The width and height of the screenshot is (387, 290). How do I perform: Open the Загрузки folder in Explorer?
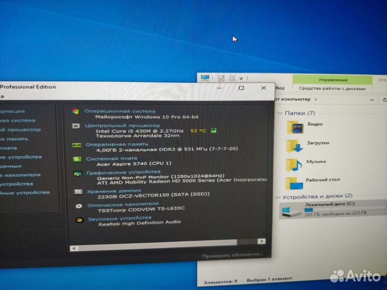click(x=308, y=146)
